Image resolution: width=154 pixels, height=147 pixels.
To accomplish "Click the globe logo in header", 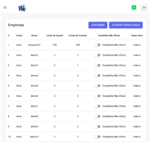I will click(22, 8).
